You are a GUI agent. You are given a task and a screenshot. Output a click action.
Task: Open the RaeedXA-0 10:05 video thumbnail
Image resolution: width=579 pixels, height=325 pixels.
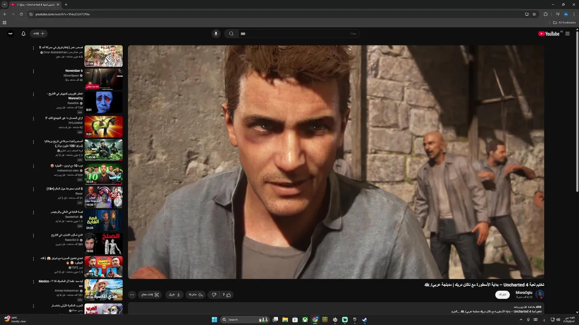click(x=104, y=244)
